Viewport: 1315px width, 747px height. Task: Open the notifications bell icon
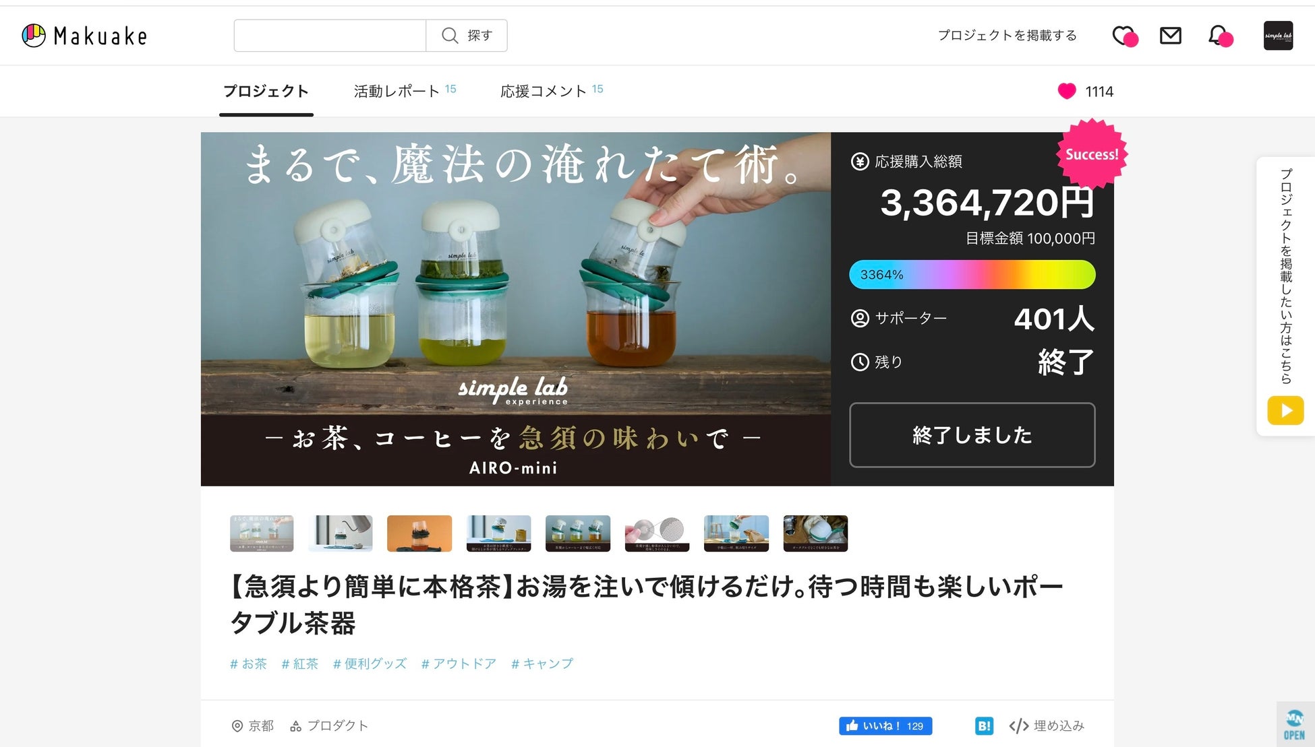tap(1218, 36)
